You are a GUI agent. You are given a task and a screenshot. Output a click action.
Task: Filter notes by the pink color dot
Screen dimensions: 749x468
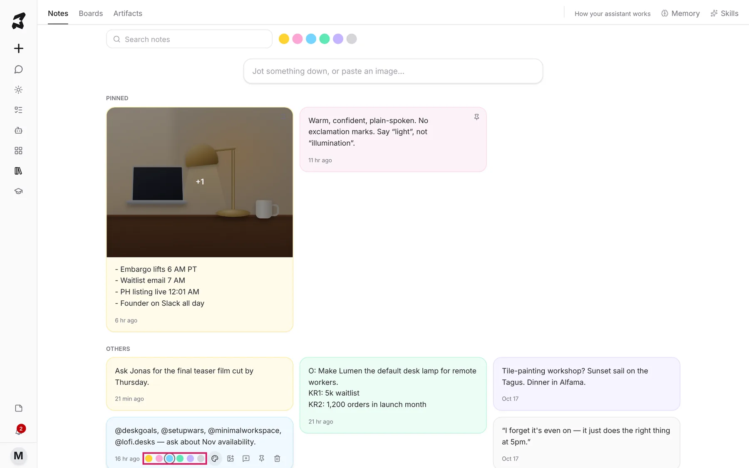pos(298,39)
